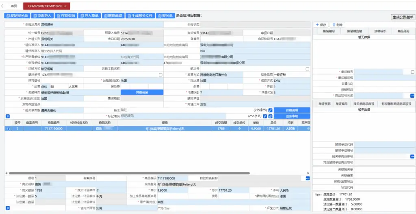
Task: Open 随附单据 from the toolbar
Action: point(113,16)
